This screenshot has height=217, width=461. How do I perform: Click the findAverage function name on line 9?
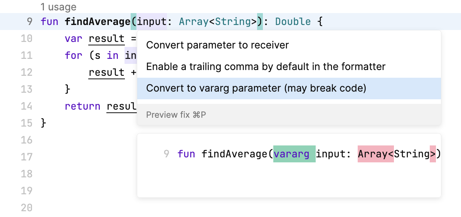pos(98,22)
